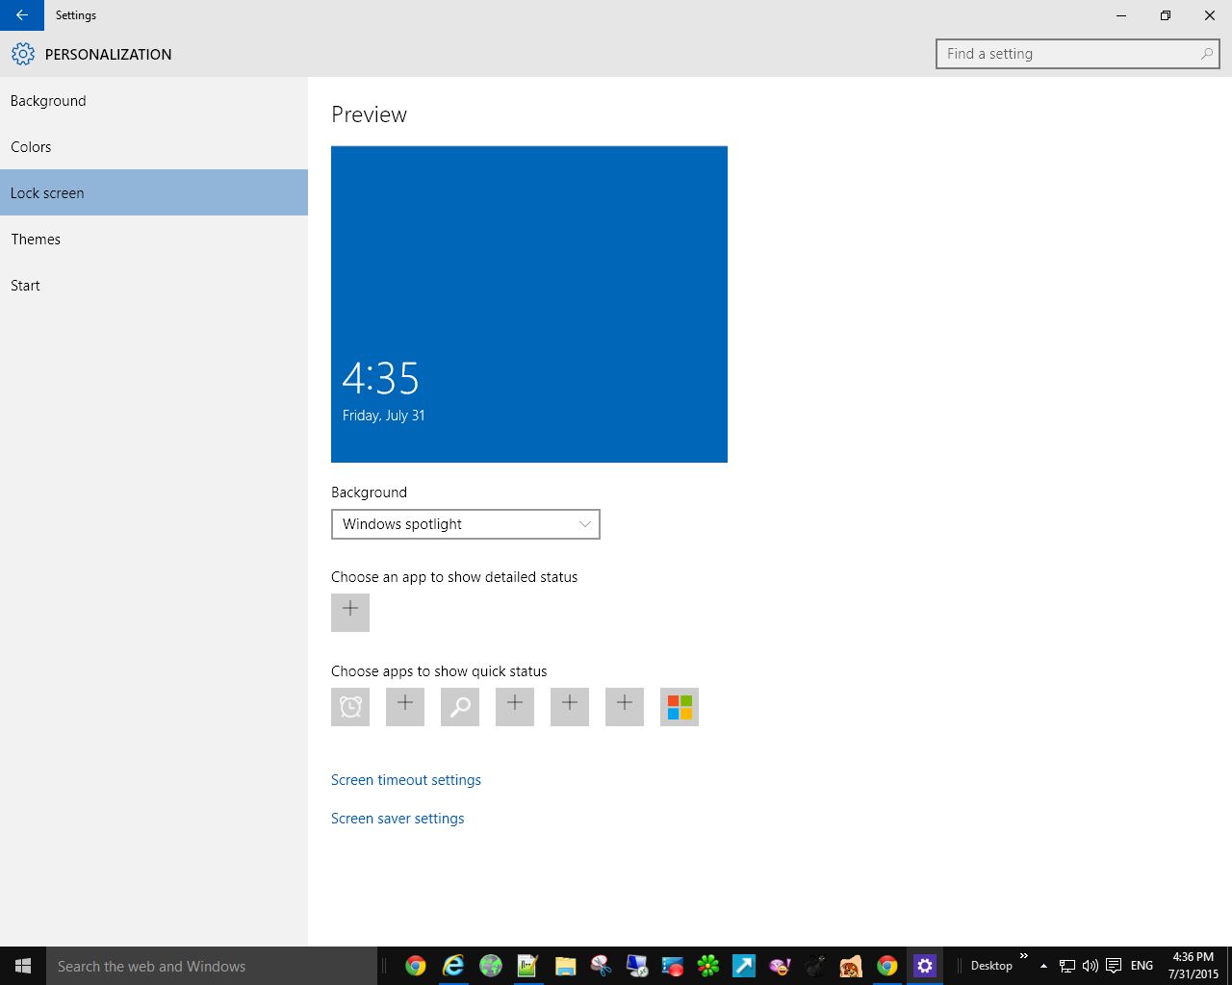Image resolution: width=1232 pixels, height=985 pixels.
Task: Click the lock screen preview image
Action: pyautogui.click(x=529, y=304)
